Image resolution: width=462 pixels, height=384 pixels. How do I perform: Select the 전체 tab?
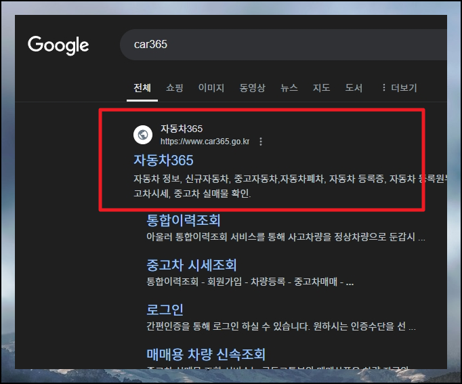click(x=142, y=88)
